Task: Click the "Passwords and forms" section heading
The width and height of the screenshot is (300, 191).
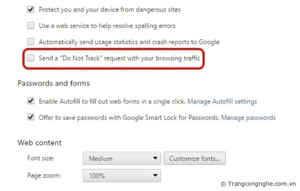Action: (x=54, y=83)
